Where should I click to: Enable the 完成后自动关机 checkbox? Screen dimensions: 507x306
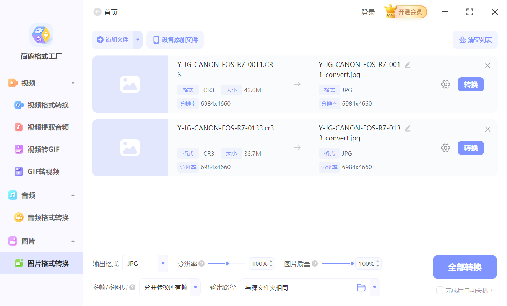click(x=440, y=290)
